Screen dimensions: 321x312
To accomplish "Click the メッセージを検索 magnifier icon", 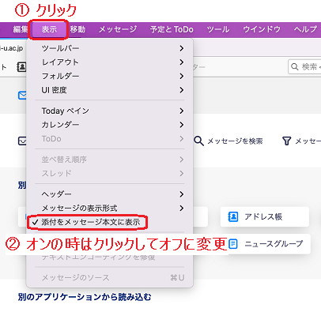I will tap(198, 141).
